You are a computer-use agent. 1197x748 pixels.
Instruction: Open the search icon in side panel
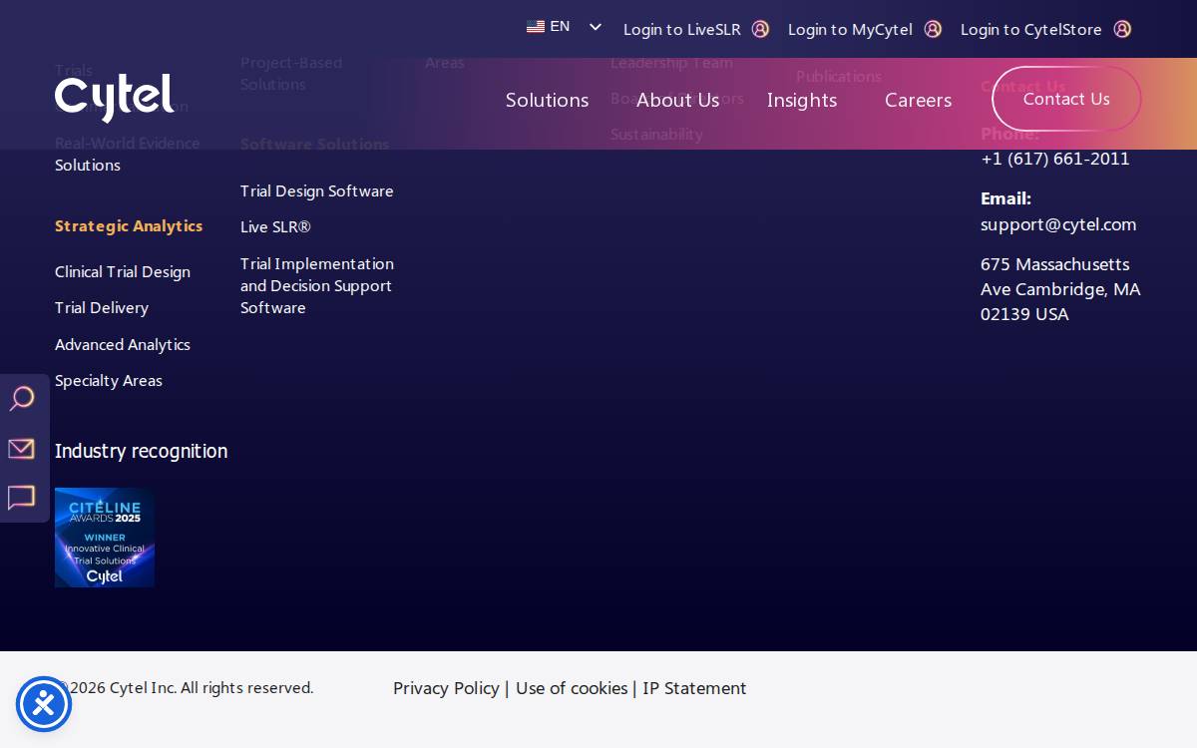(22, 399)
